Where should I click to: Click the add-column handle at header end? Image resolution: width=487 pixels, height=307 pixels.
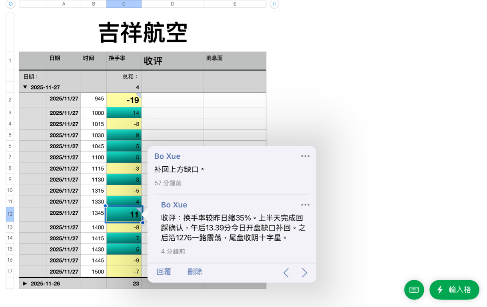click(274, 4)
